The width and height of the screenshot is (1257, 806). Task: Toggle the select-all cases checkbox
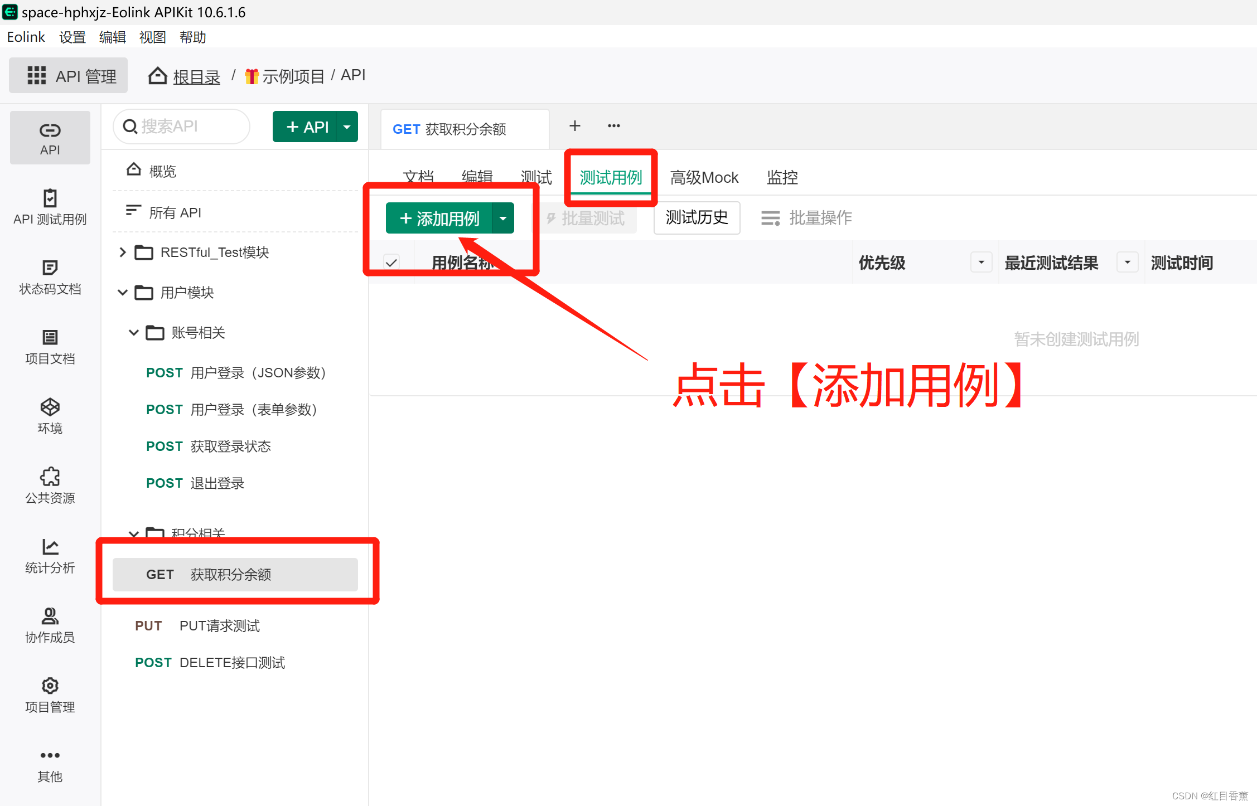click(x=391, y=262)
